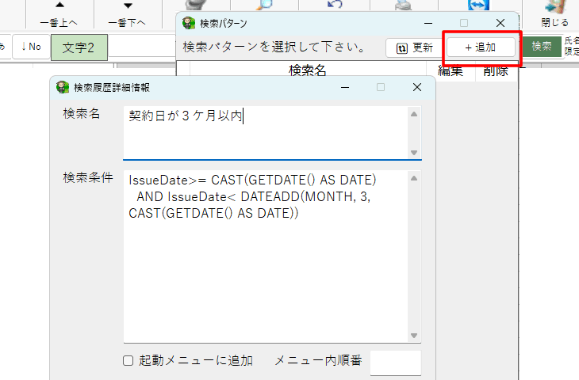Select the 文字2 tab
Screen dimensions: 579x380
tap(79, 47)
